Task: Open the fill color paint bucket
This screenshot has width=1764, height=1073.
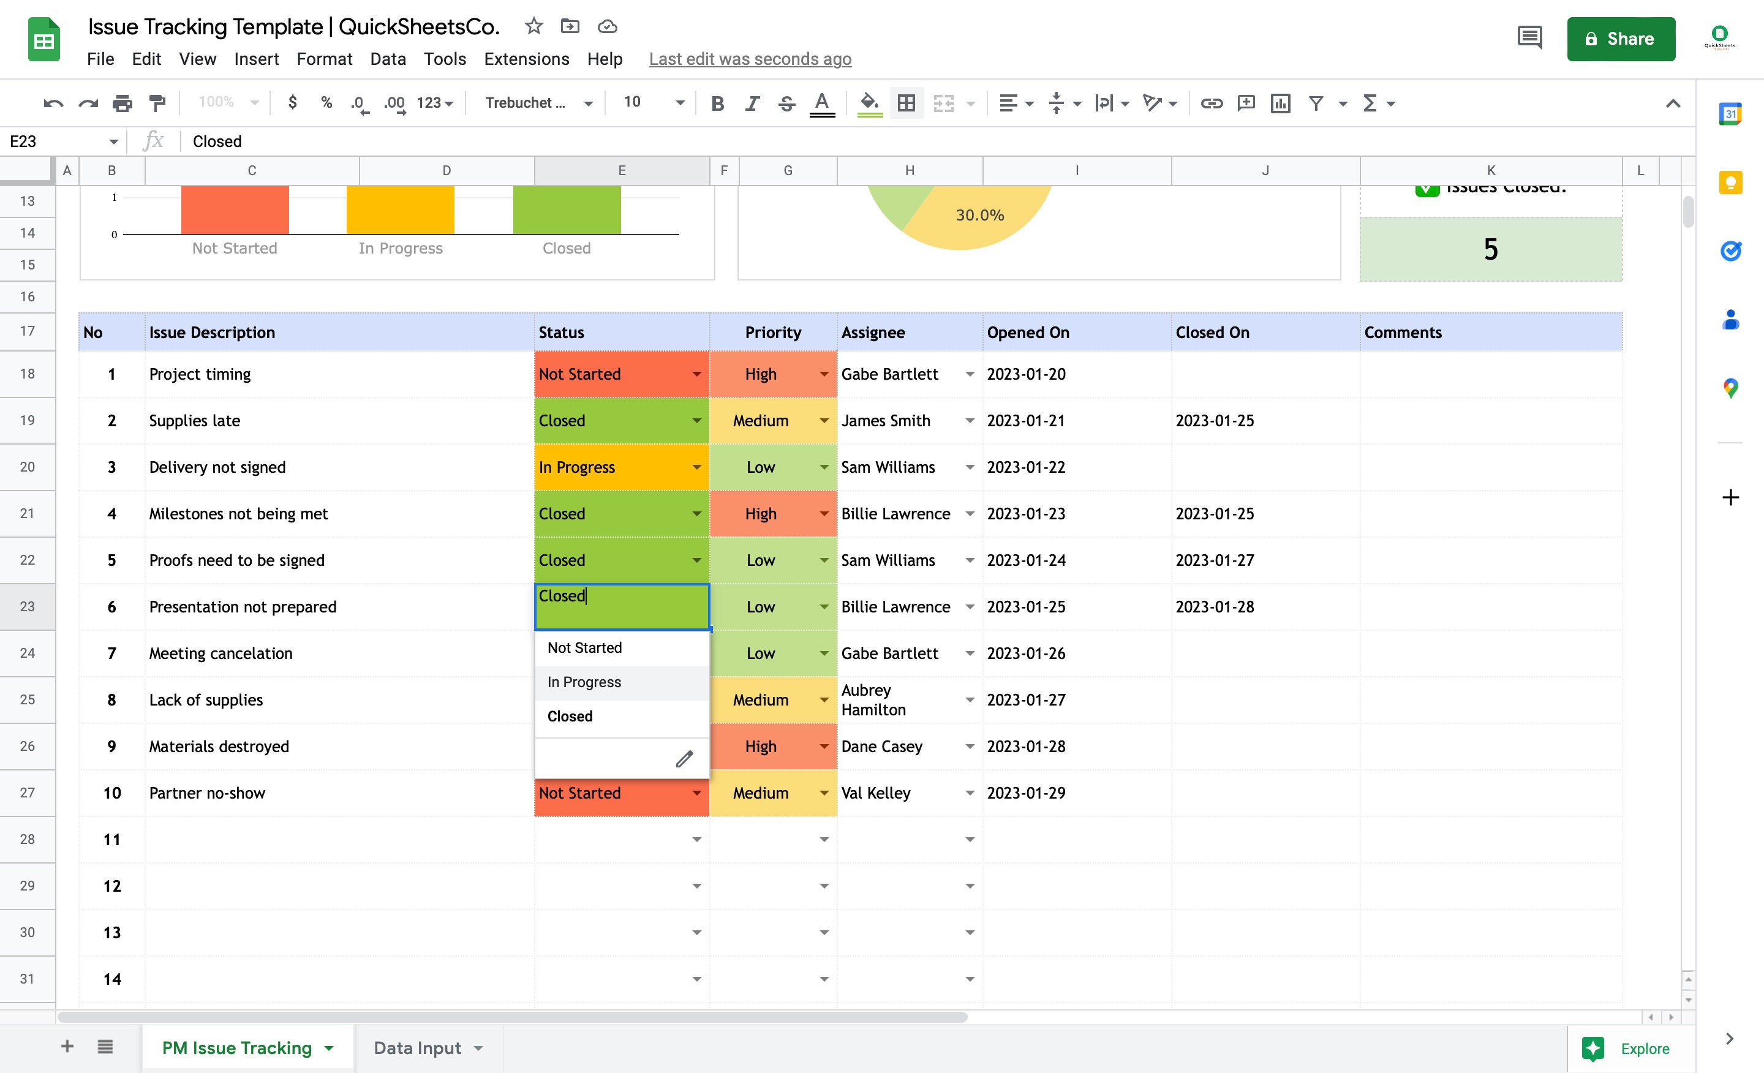Action: (869, 103)
